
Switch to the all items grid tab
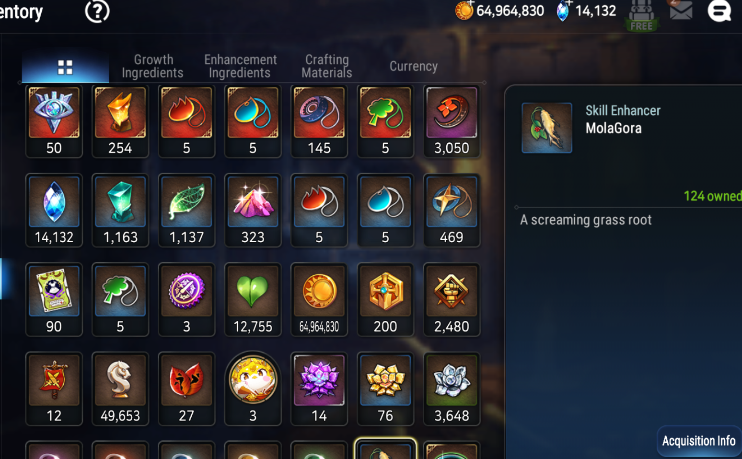click(x=65, y=67)
